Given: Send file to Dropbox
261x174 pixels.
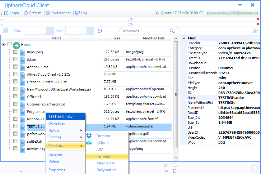Looking at the screenshot, I should coord(107,136).
